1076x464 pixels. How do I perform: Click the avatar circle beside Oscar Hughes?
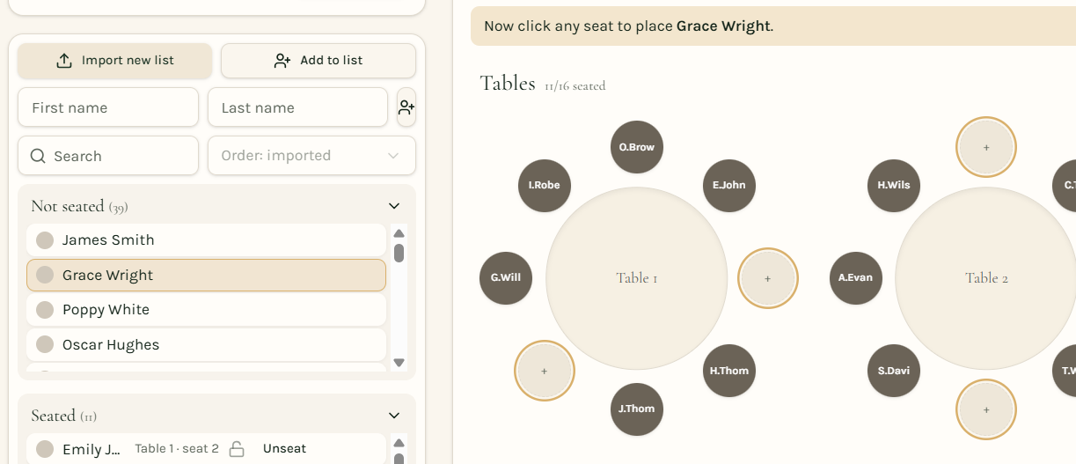(45, 345)
